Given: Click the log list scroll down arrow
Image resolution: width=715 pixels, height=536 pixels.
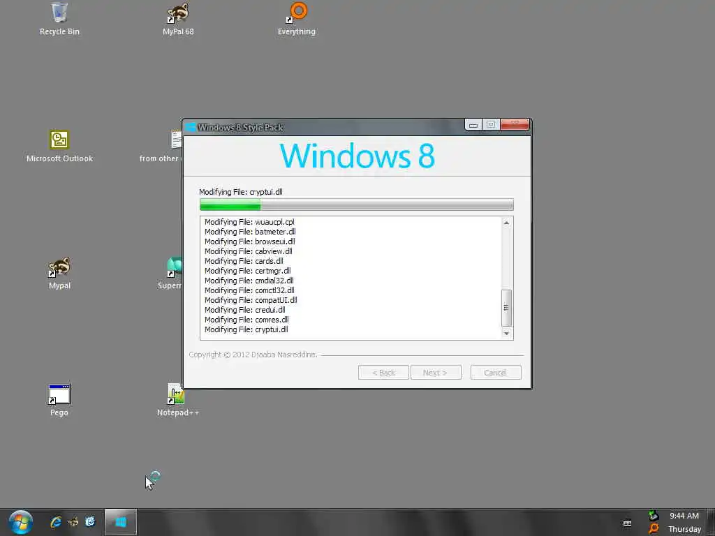Looking at the screenshot, I should tap(506, 334).
